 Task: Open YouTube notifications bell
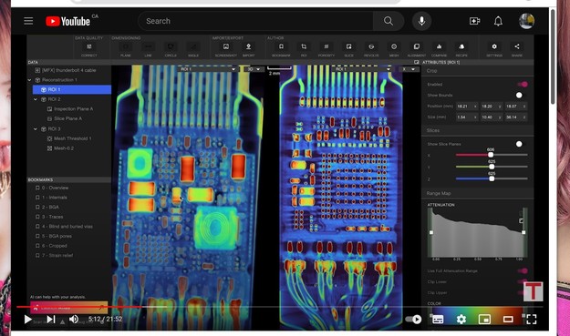(x=498, y=21)
